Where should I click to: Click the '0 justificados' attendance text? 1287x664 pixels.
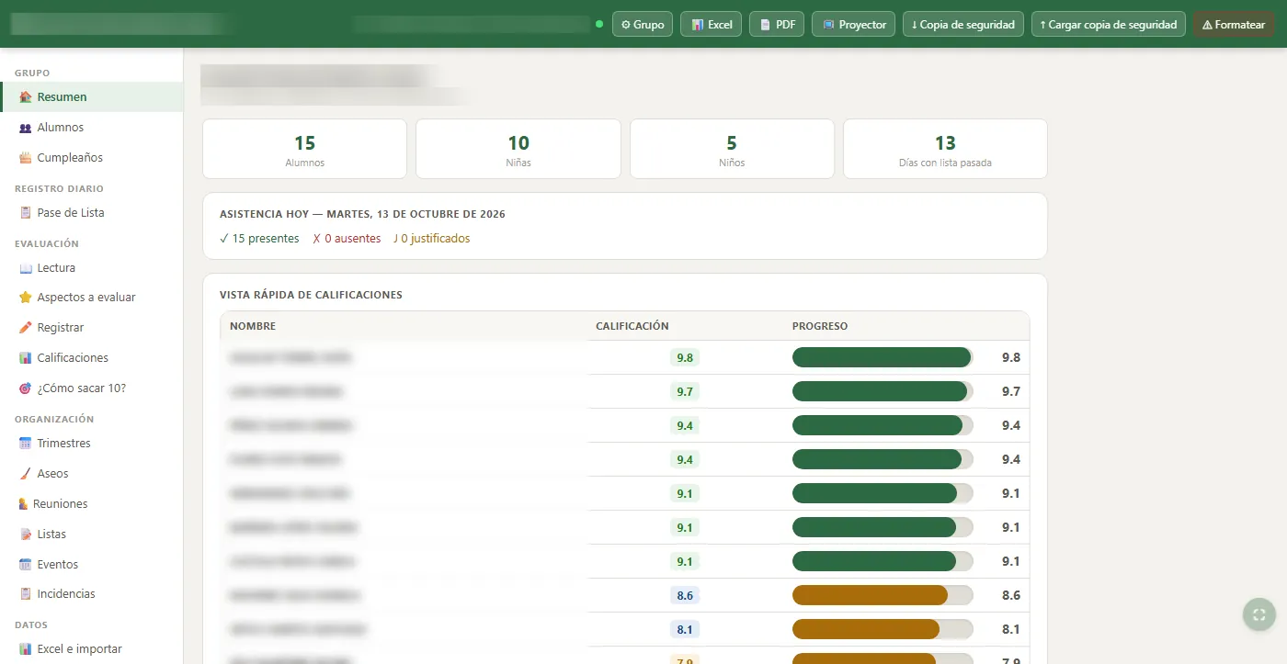(x=431, y=239)
